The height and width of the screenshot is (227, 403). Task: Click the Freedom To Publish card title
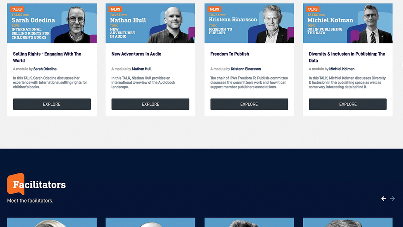pyautogui.click(x=230, y=54)
